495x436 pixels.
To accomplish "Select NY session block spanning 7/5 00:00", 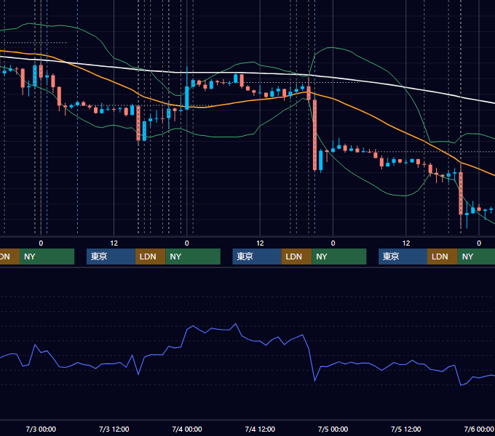I will [x=338, y=257].
